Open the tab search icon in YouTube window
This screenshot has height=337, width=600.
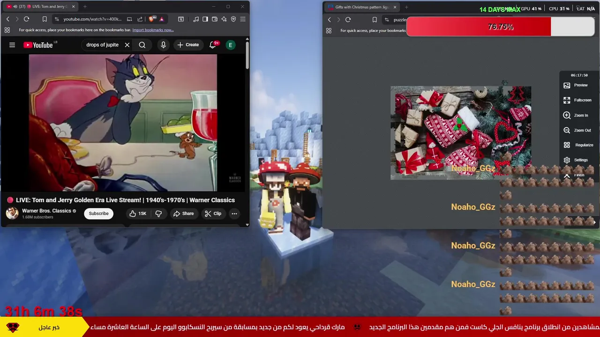pyautogui.click(x=181, y=19)
